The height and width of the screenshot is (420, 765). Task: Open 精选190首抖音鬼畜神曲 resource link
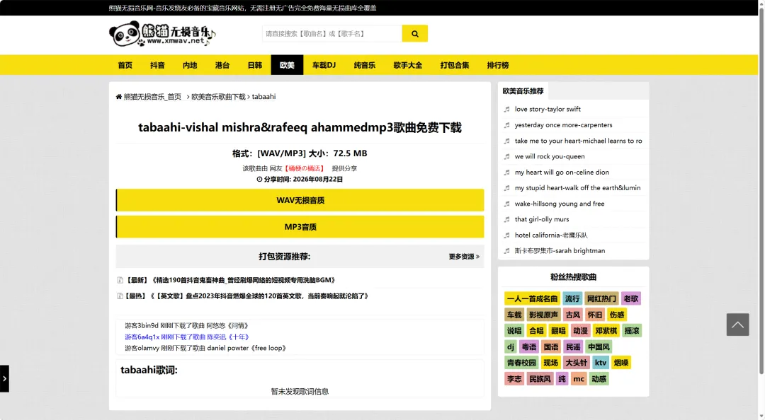tap(230, 280)
